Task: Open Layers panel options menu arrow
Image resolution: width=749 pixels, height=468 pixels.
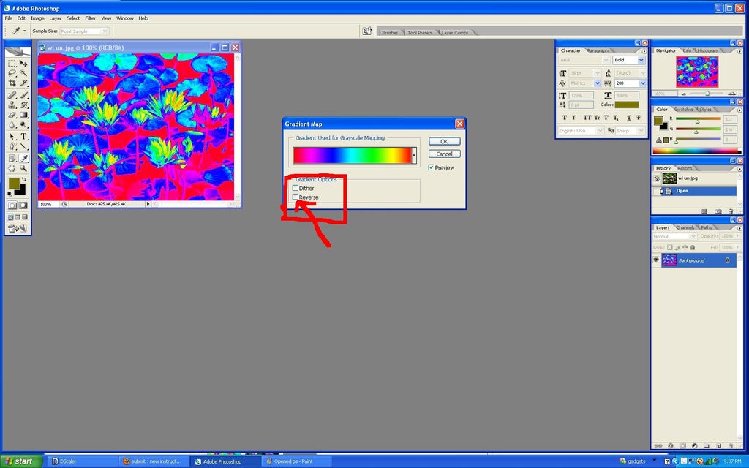Action: tap(739, 228)
